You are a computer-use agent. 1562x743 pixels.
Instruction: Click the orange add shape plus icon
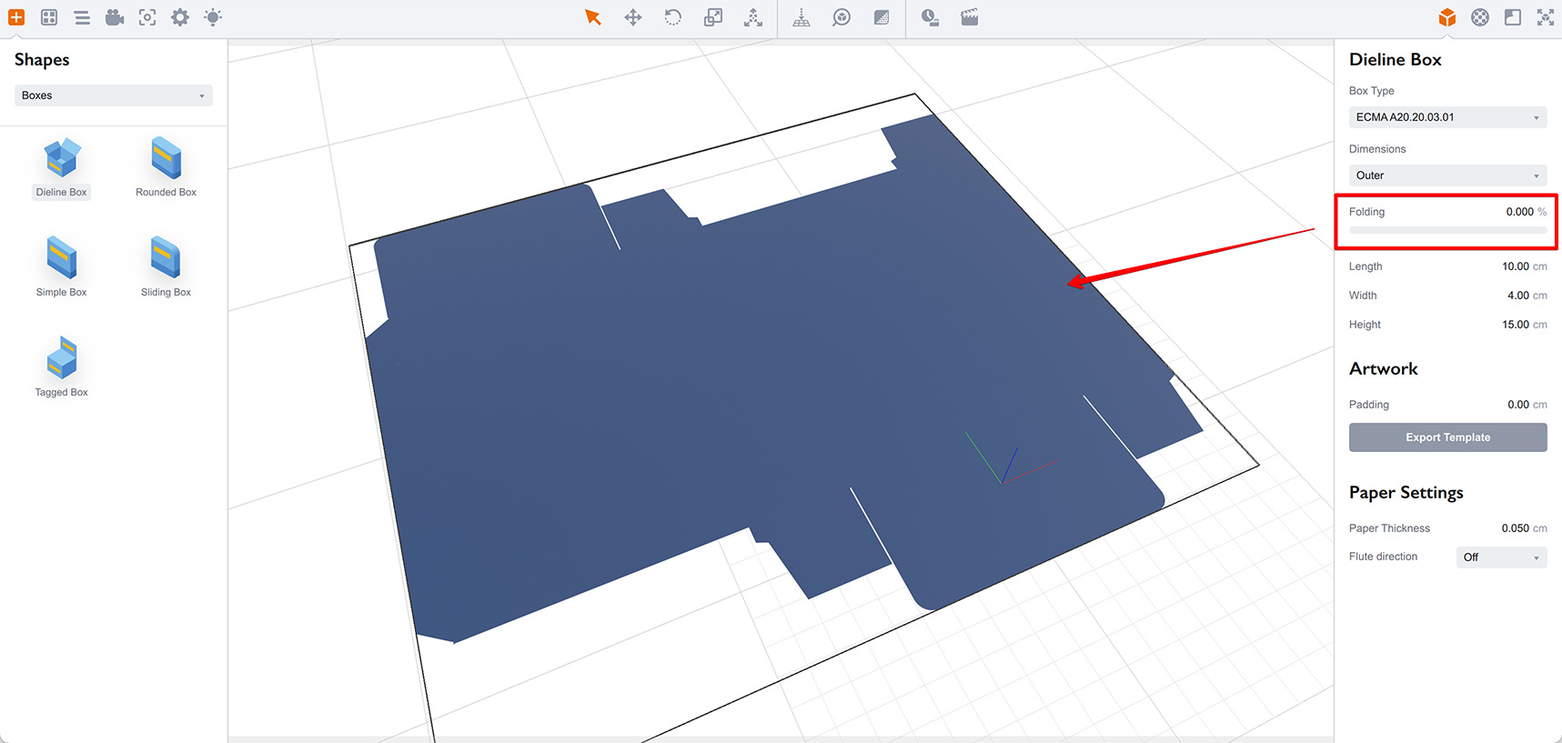pos(16,17)
